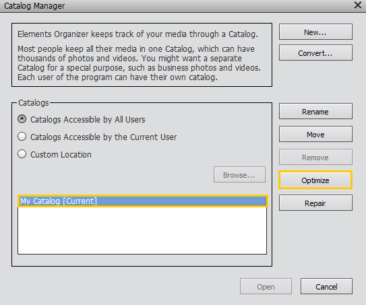Select the Custom Location option
This screenshot has width=366, height=305.
coord(55,154)
